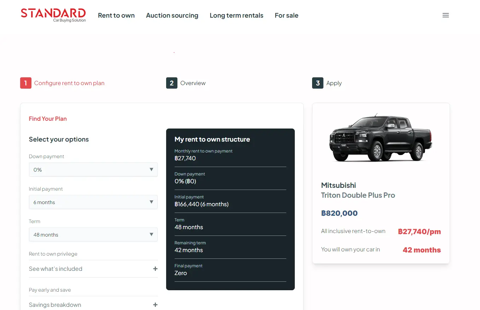Click the Triton Double Plus Pro title

coord(358,195)
